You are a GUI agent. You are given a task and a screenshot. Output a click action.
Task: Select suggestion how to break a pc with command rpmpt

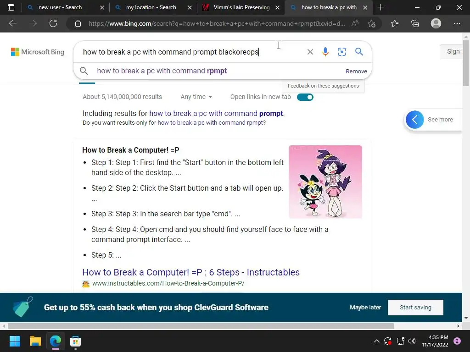(162, 71)
